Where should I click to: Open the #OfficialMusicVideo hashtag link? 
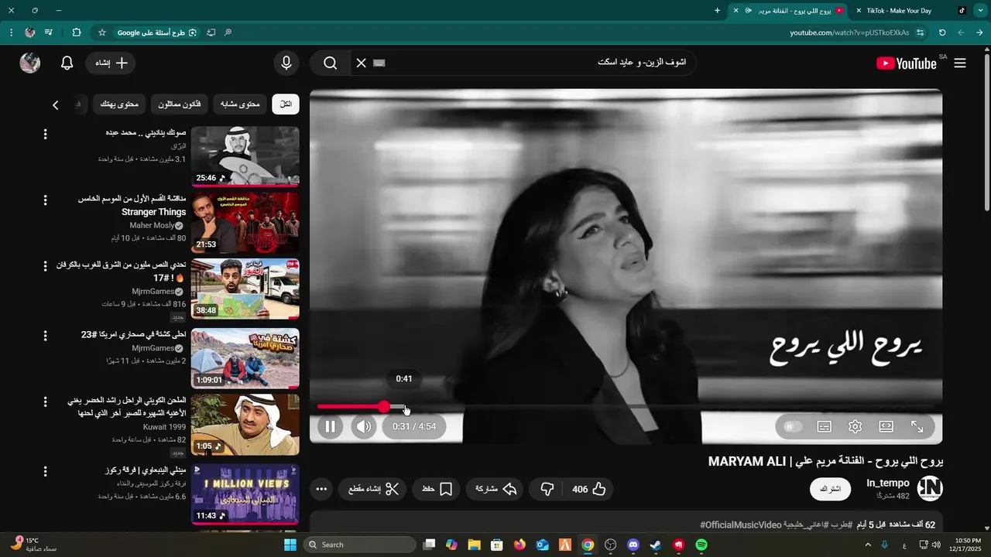(741, 525)
